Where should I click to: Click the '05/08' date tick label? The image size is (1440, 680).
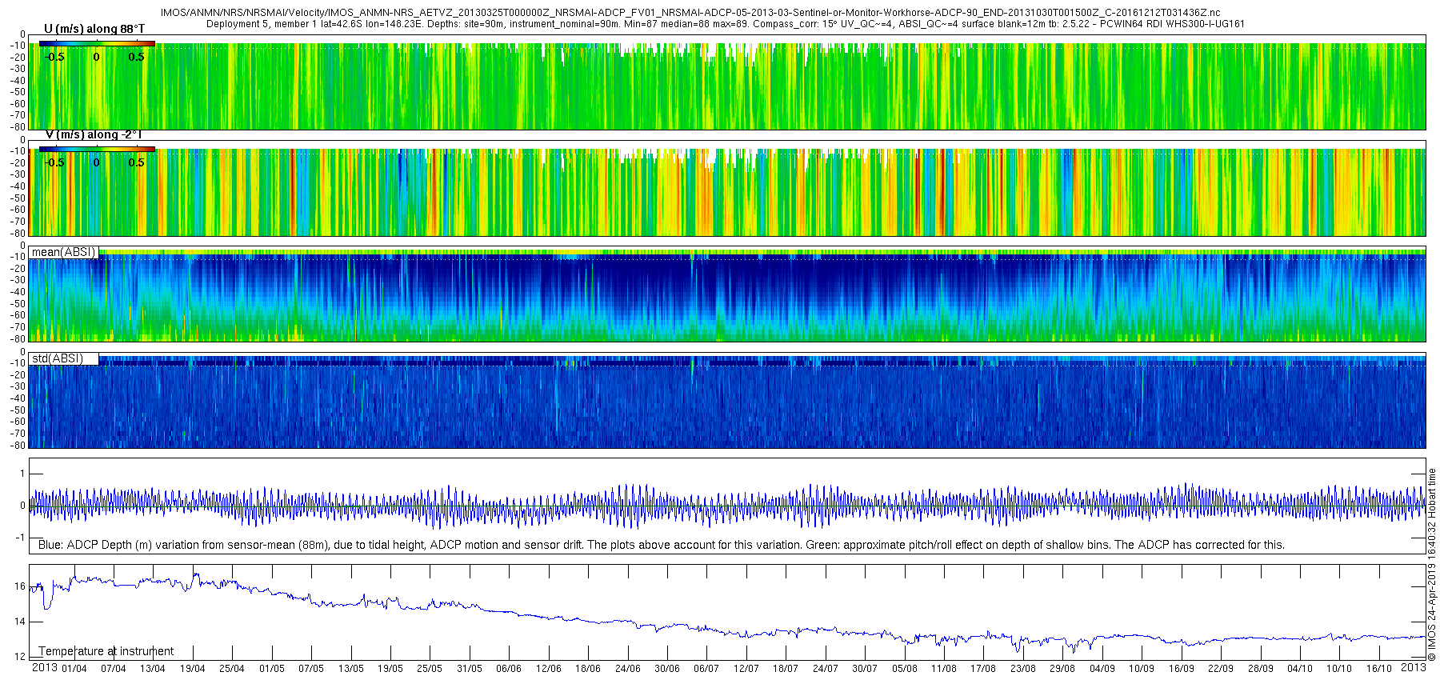[905, 669]
